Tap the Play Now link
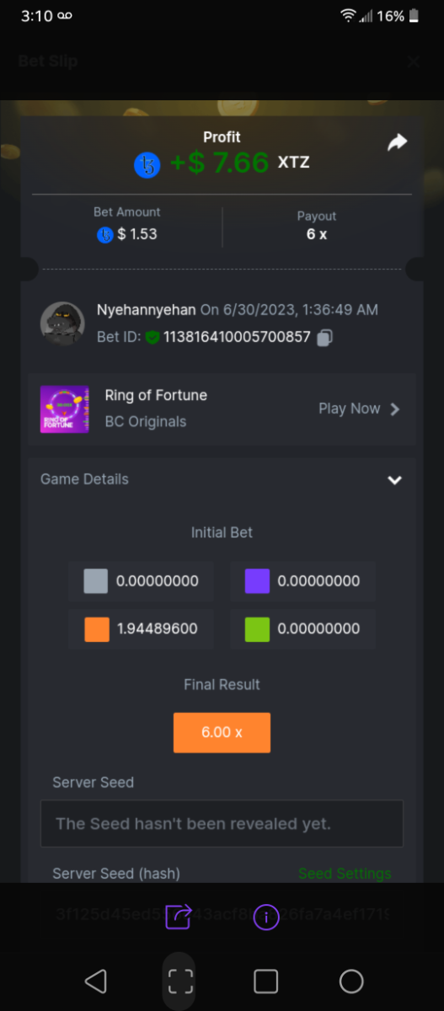The image size is (444, 1011). click(349, 409)
